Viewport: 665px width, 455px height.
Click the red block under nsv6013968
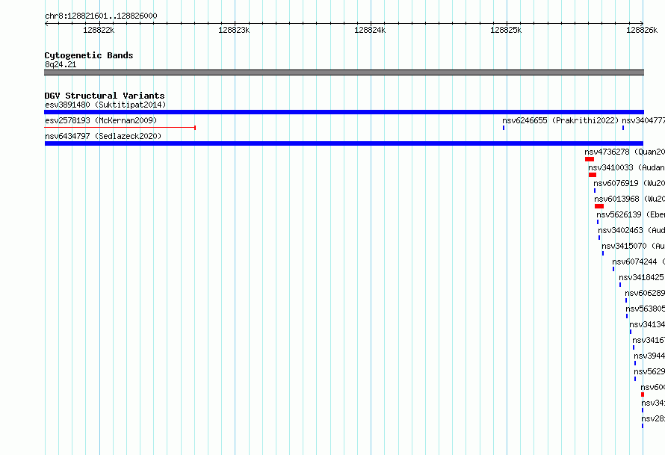[598, 206]
